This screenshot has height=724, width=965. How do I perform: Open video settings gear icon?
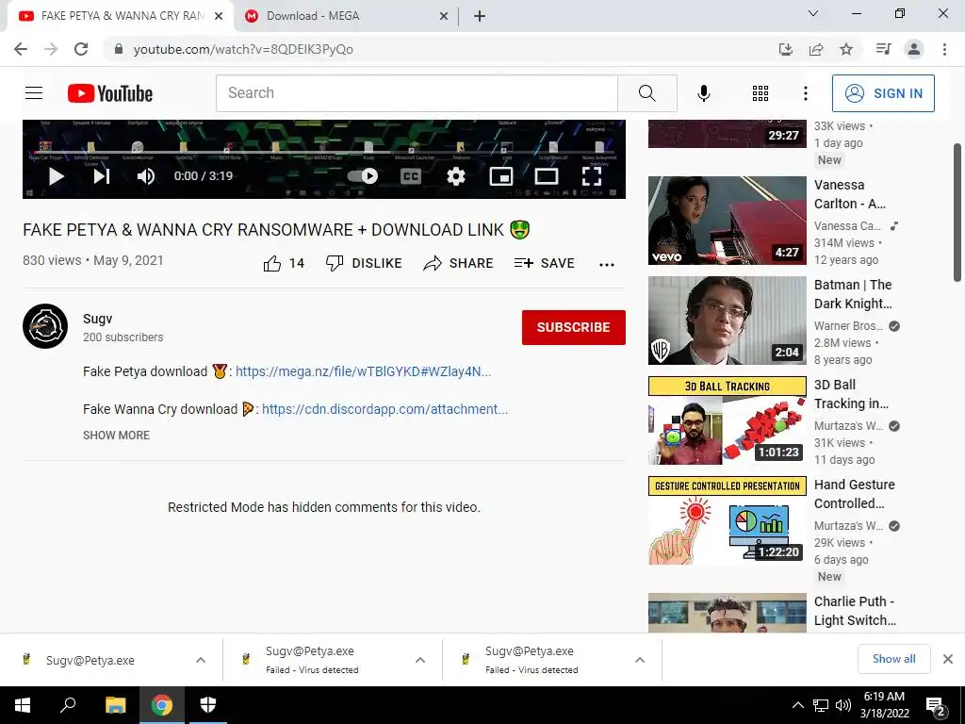[456, 176]
